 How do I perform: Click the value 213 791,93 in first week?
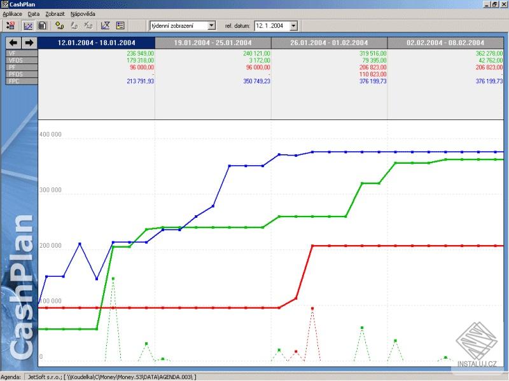[140, 81]
